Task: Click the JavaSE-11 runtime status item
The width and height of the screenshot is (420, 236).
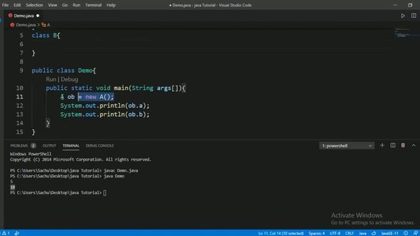Action: 390,233
